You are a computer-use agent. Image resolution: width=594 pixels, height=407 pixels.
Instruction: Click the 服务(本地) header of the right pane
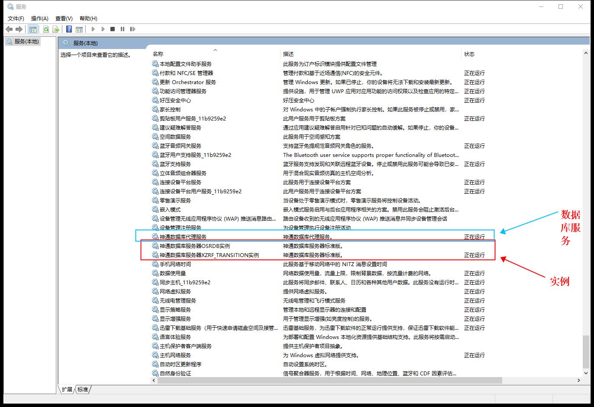click(x=85, y=43)
